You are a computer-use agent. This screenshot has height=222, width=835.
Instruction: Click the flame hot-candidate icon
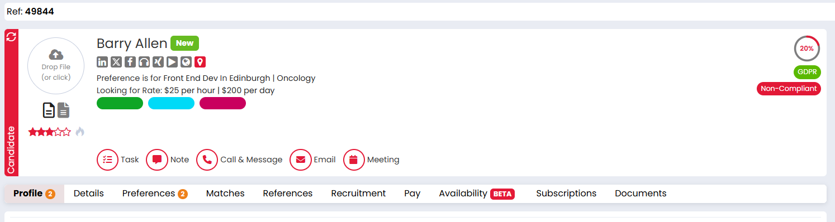[80, 132]
